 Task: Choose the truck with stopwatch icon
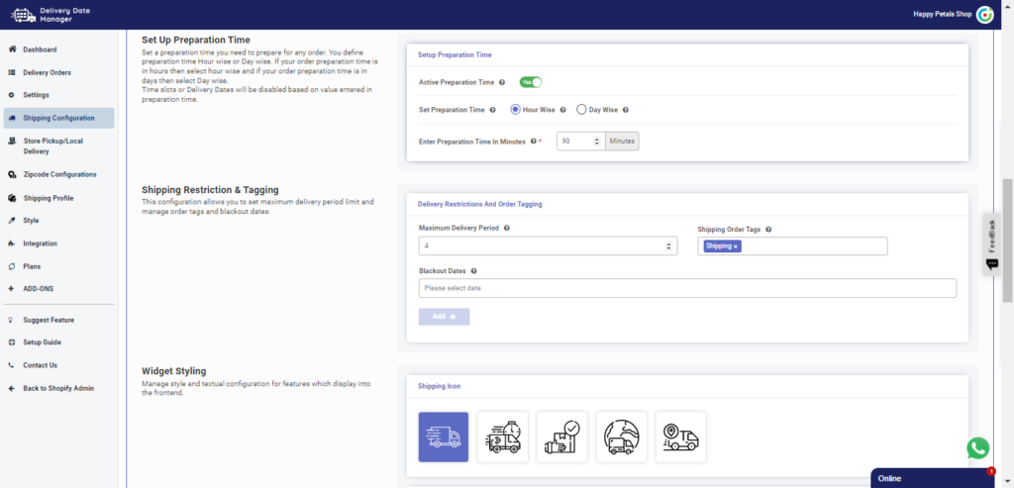click(502, 437)
